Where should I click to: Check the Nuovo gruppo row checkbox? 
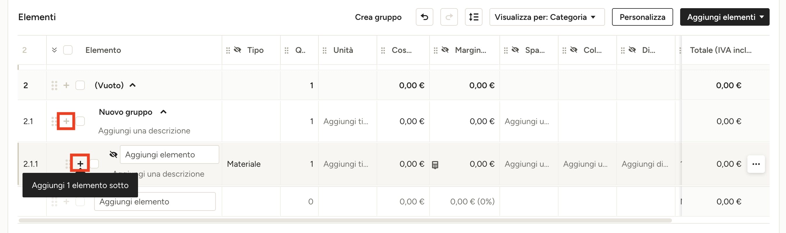coord(80,121)
